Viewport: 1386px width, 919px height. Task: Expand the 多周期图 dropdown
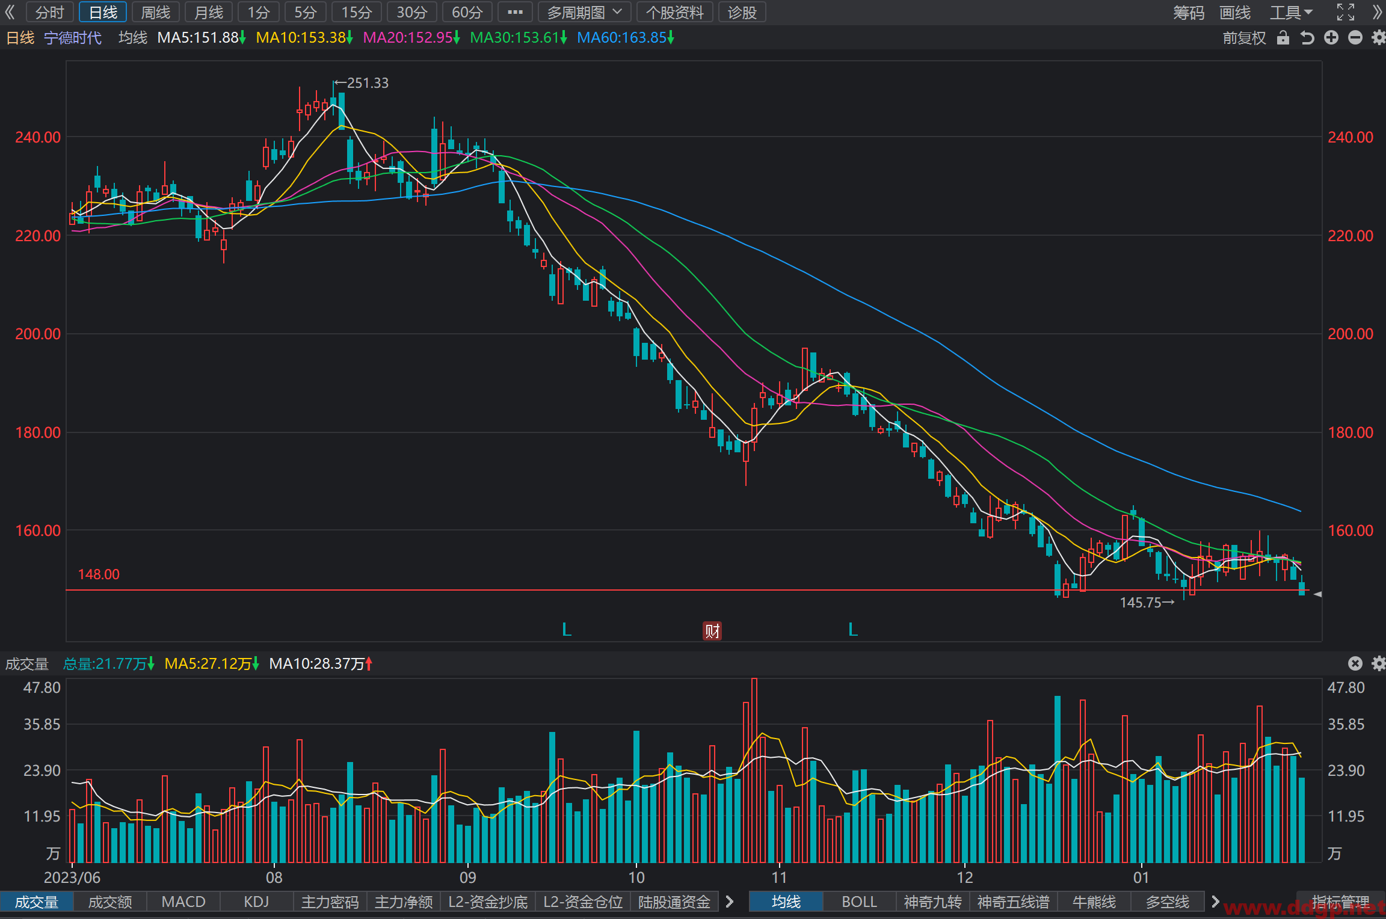[584, 12]
